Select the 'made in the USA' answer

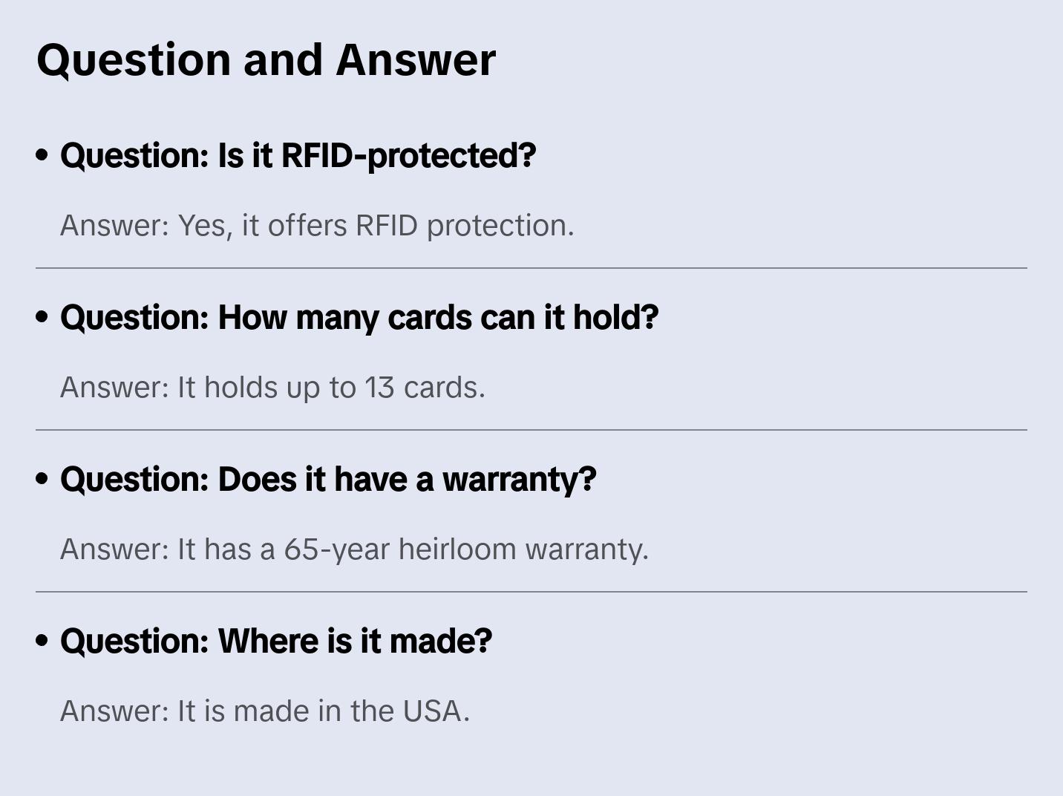(265, 711)
